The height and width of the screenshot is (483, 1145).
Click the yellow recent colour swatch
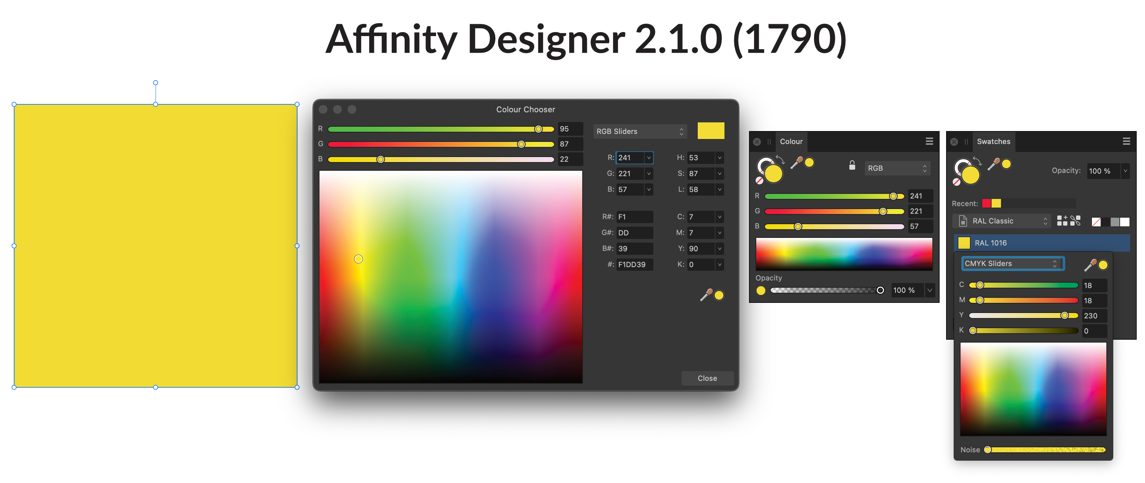996,204
